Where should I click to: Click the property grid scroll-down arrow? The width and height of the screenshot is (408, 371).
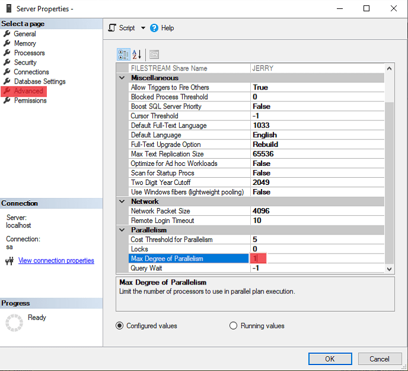[389, 269]
